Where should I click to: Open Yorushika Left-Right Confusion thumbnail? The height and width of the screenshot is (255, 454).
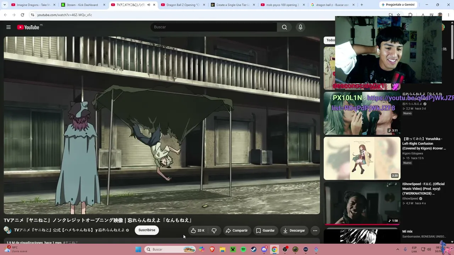click(x=362, y=158)
